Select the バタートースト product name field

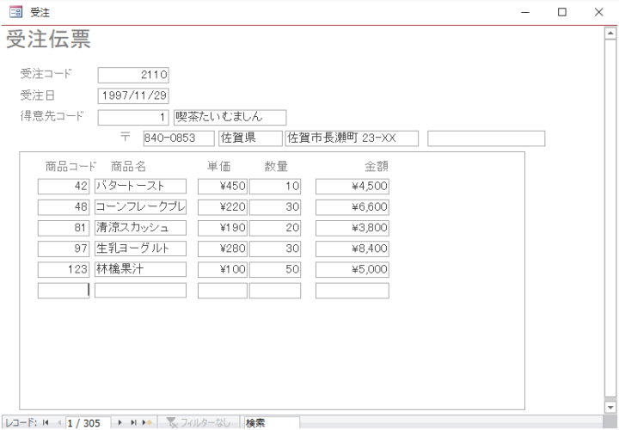point(140,186)
